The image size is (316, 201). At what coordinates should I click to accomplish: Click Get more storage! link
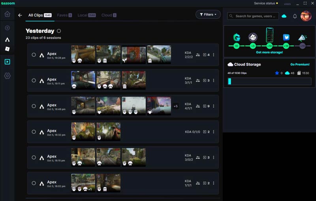(x=269, y=52)
